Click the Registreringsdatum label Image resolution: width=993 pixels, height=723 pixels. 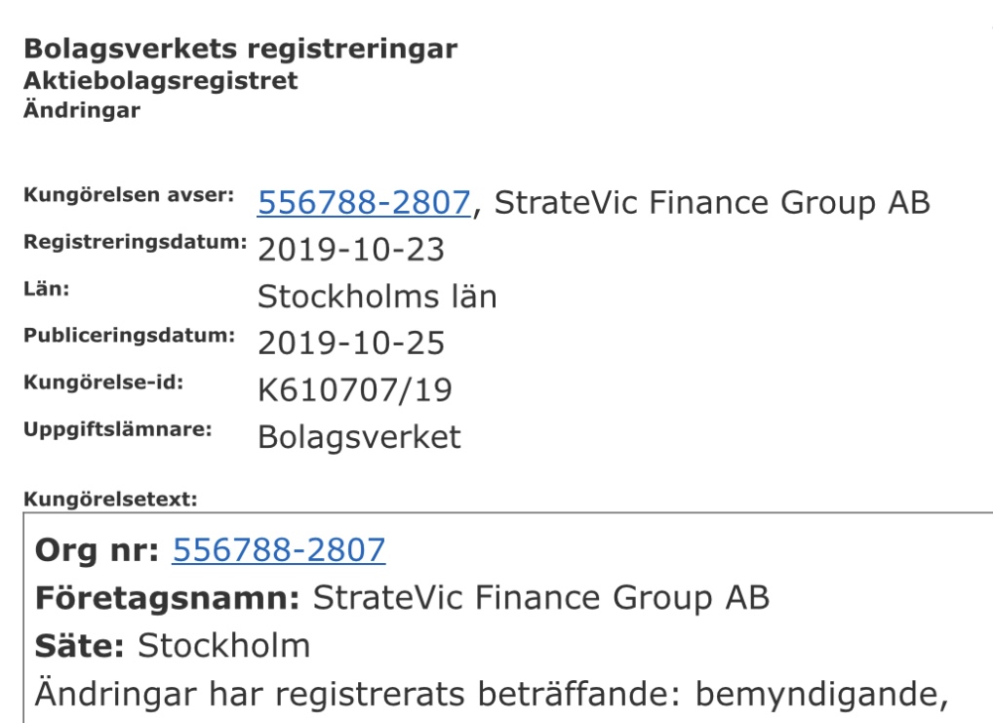136,242
